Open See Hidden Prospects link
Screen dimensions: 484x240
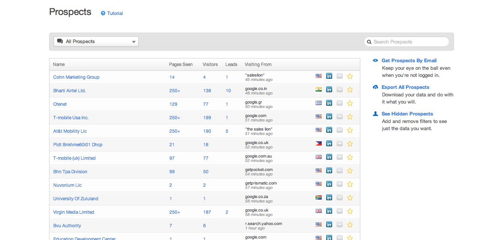(407, 114)
